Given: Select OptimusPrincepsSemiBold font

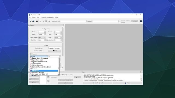Looking at the screenshot, I should coord(44,67).
